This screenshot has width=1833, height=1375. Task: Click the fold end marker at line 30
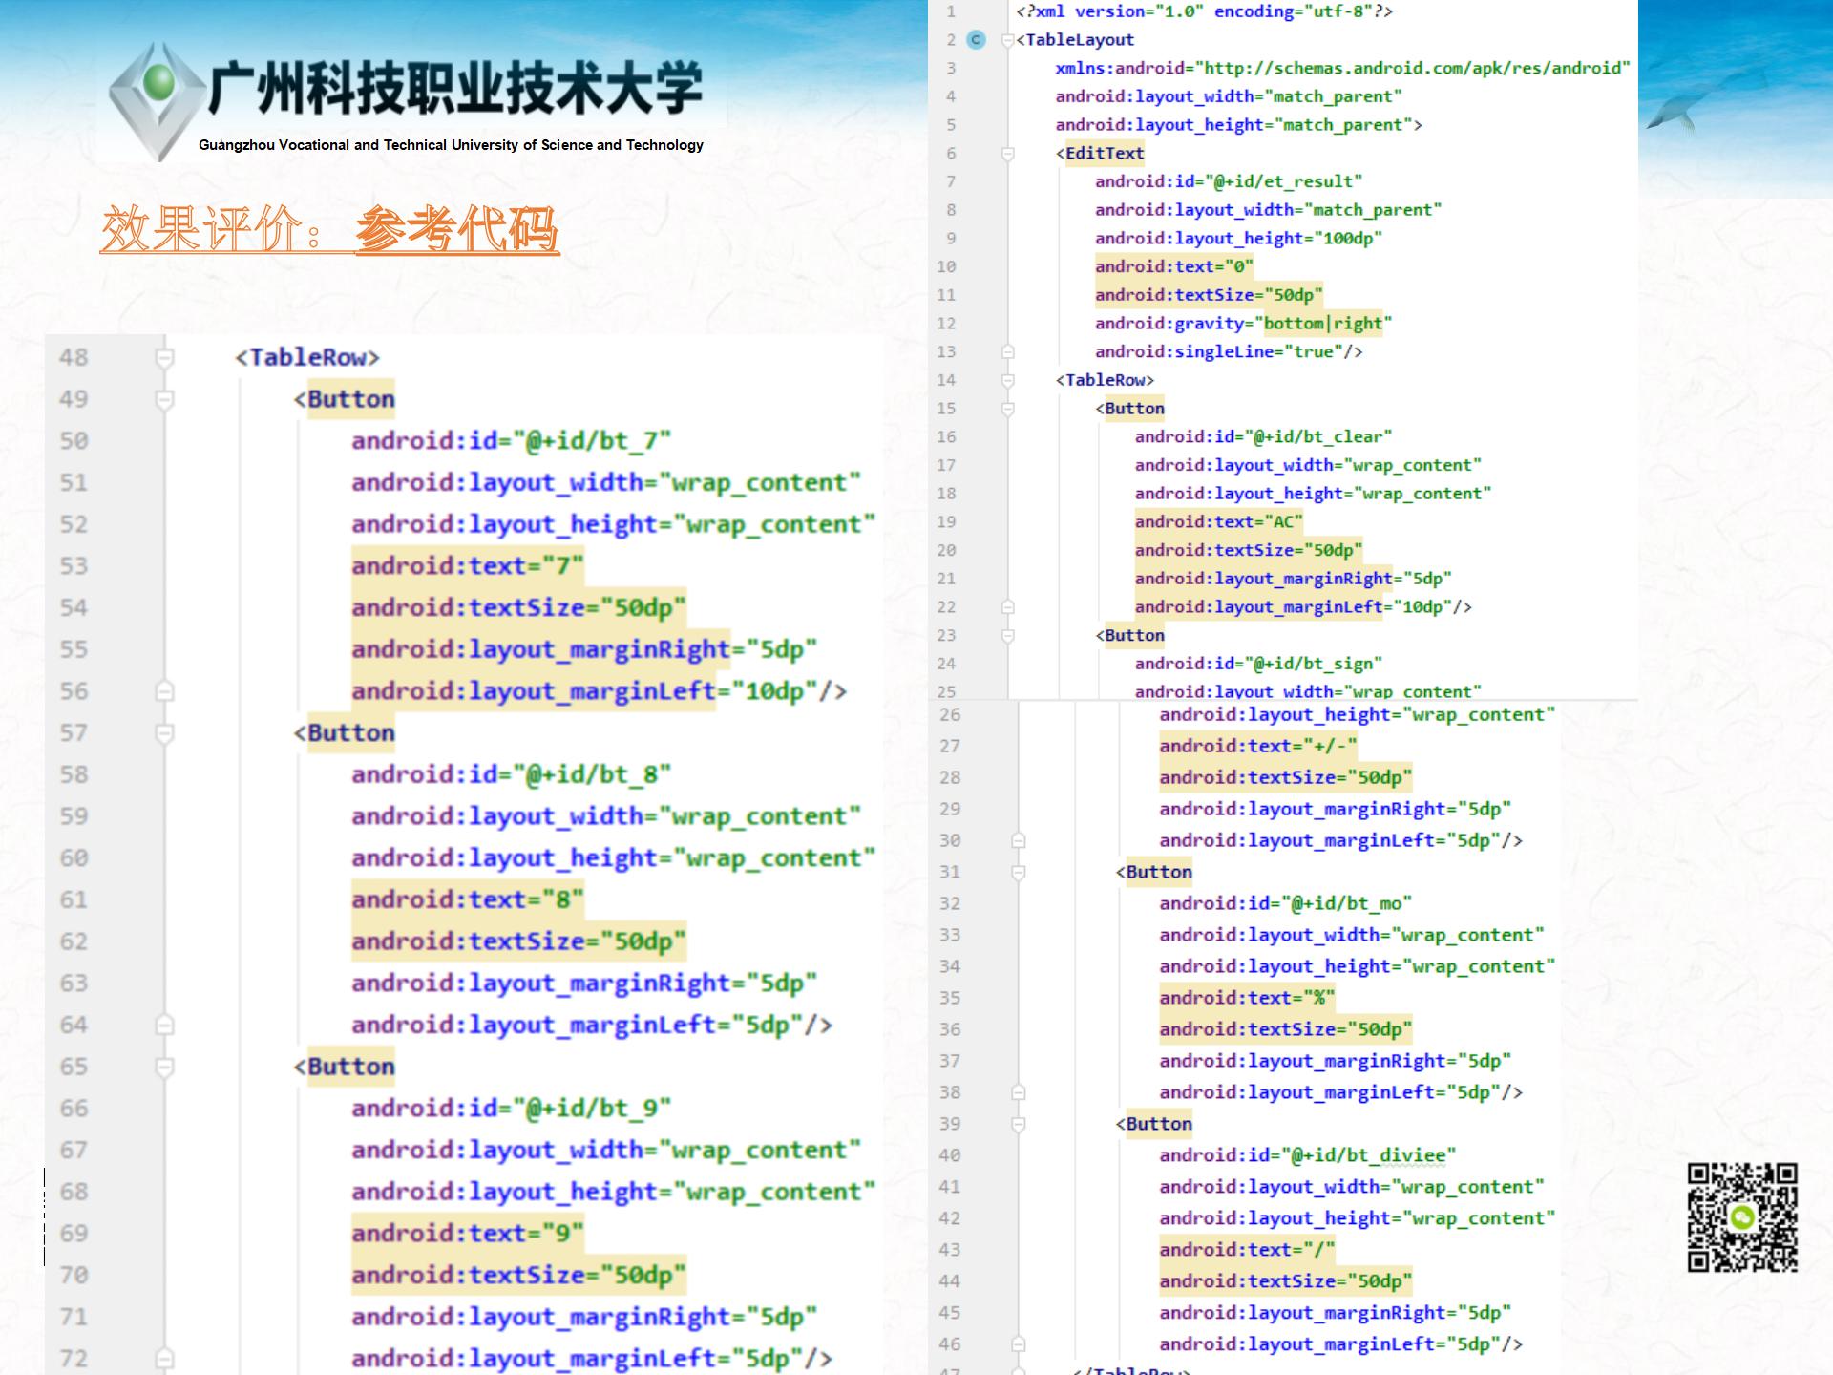pos(1019,840)
